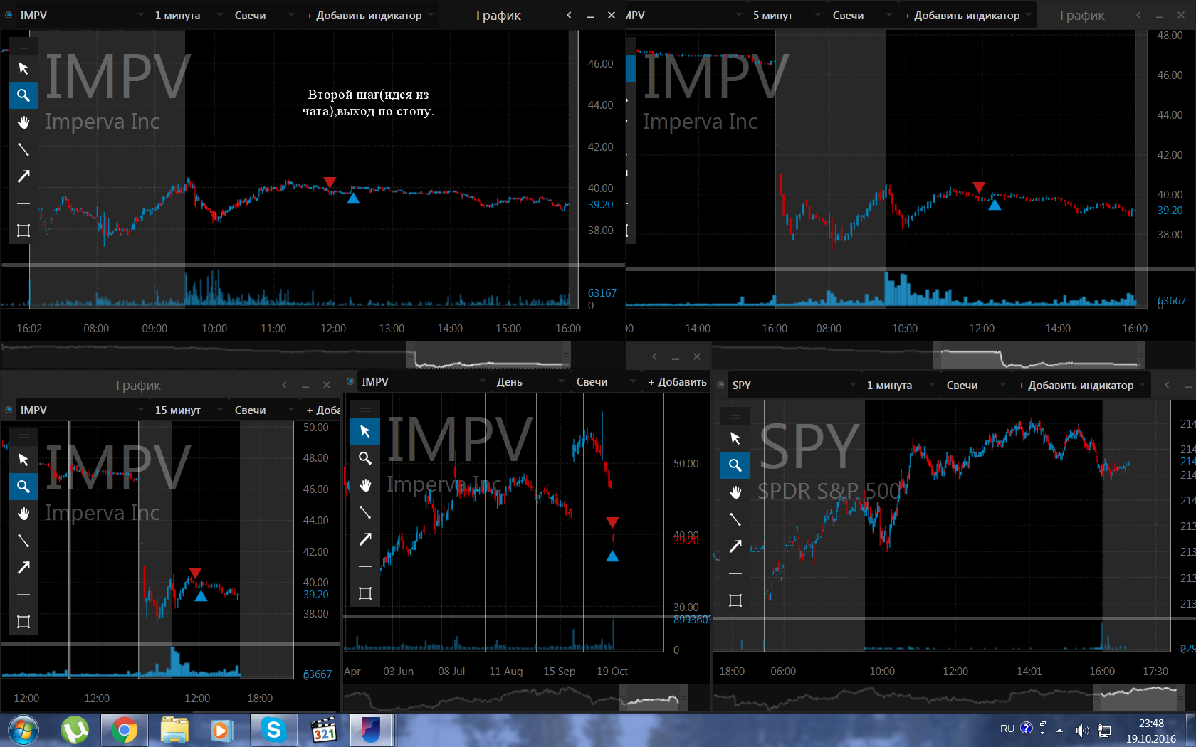Image resolution: width=1196 pixels, height=747 pixels.
Task: Open the Свечи chart type dropdown in top-left chart
Action: (263, 15)
